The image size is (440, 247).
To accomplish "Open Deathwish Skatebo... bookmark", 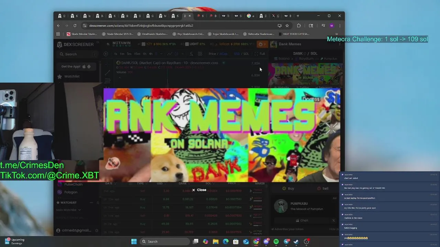I will 152,34.
